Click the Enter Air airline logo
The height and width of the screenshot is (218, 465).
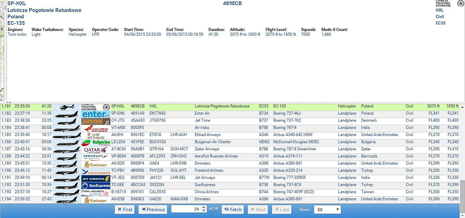pyautogui.click(x=96, y=114)
